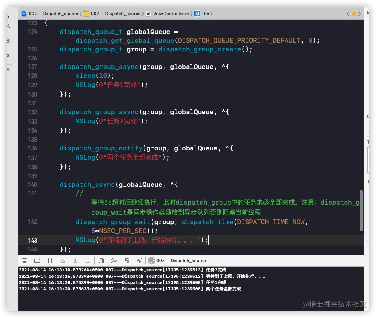Click console log line ending 两个任务全部完成
Screen dimensions: 376x318
pyautogui.click(x=130, y=289)
